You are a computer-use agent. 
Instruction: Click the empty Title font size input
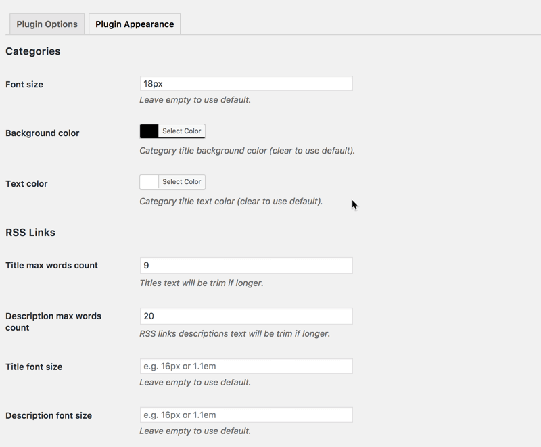point(245,367)
